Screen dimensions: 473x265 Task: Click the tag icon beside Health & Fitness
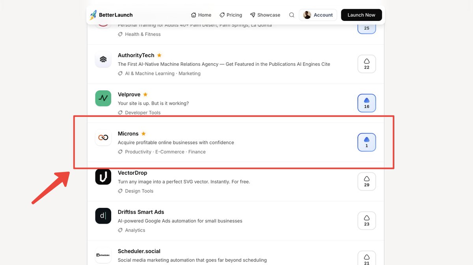tap(120, 34)
